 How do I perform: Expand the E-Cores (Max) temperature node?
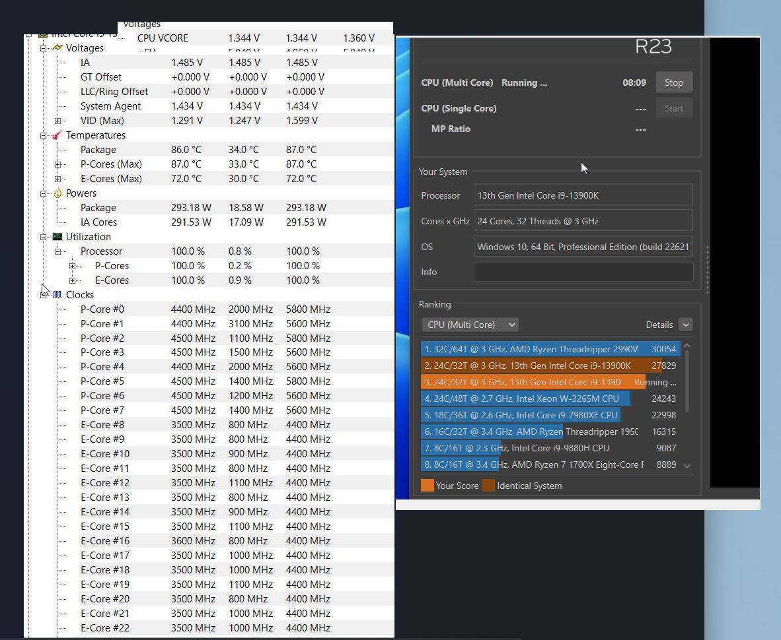[57, 179]
